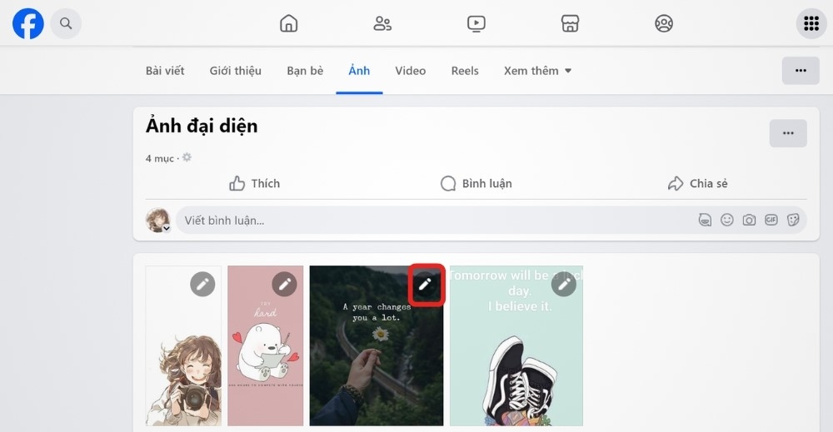Click the Ảnh đại diện album title
833x432 pixels.
pyautogui.click(x=202, y=126)
